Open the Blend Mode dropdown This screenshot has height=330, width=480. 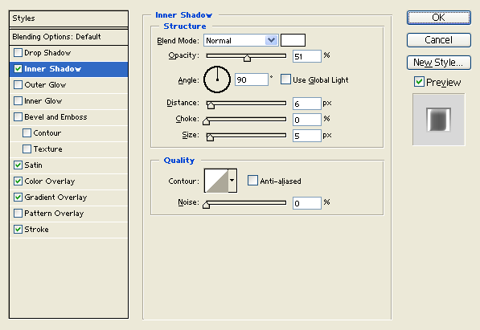pyautogui.click(x=241, y=40)
